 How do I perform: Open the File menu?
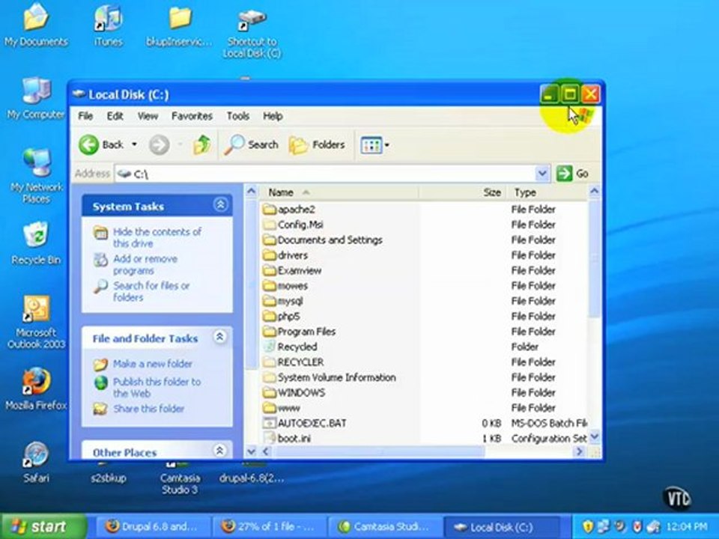coord(85,117)
